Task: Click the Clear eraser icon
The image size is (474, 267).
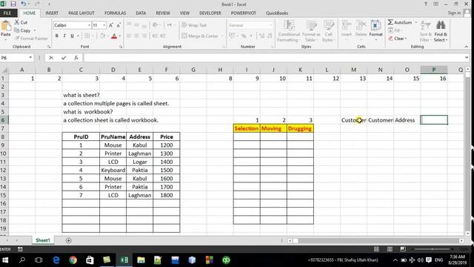Action: click(x=390, y=39)
